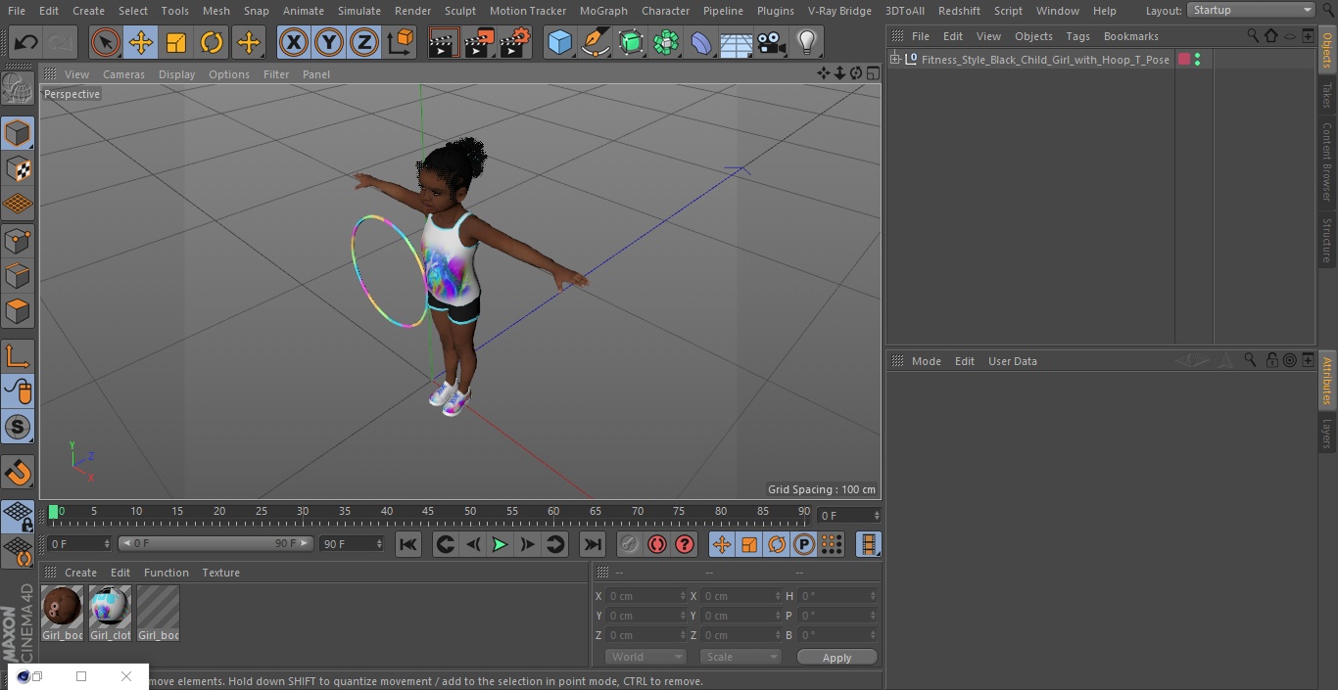Toggle the Viewport Solo S icon
This screenshot has height=690, width=1338.
18,427
